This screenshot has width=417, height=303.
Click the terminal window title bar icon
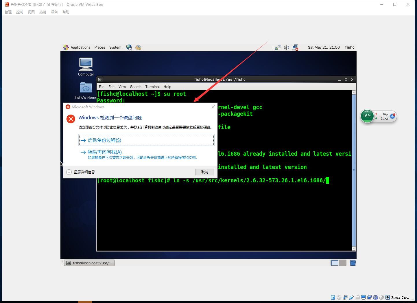(100, 80)
